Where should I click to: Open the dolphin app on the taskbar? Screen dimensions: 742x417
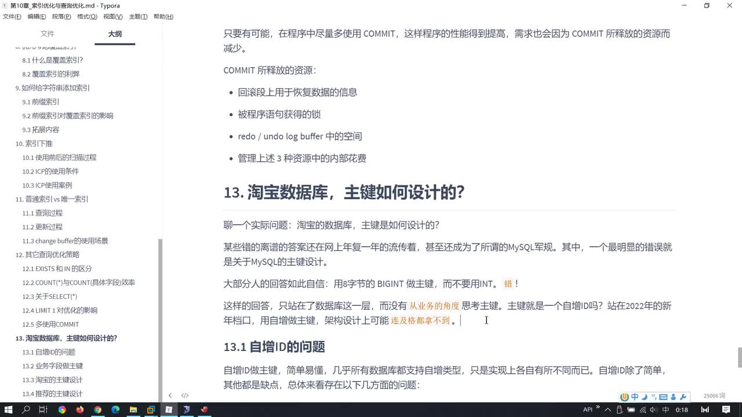187,409
